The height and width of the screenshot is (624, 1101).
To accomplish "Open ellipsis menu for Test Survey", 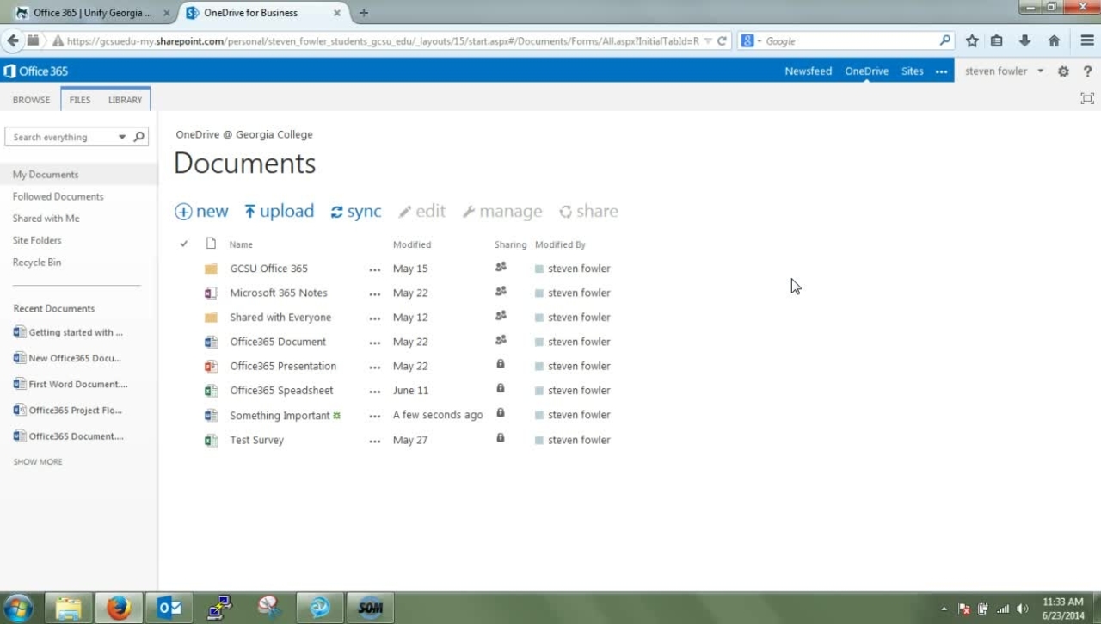I will pos(375,441).
